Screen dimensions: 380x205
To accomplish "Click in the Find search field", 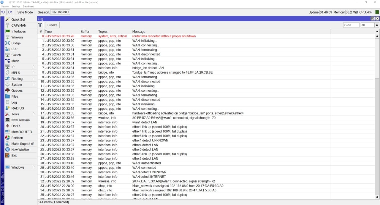I will pyautogui.click(x=351, y=25).
